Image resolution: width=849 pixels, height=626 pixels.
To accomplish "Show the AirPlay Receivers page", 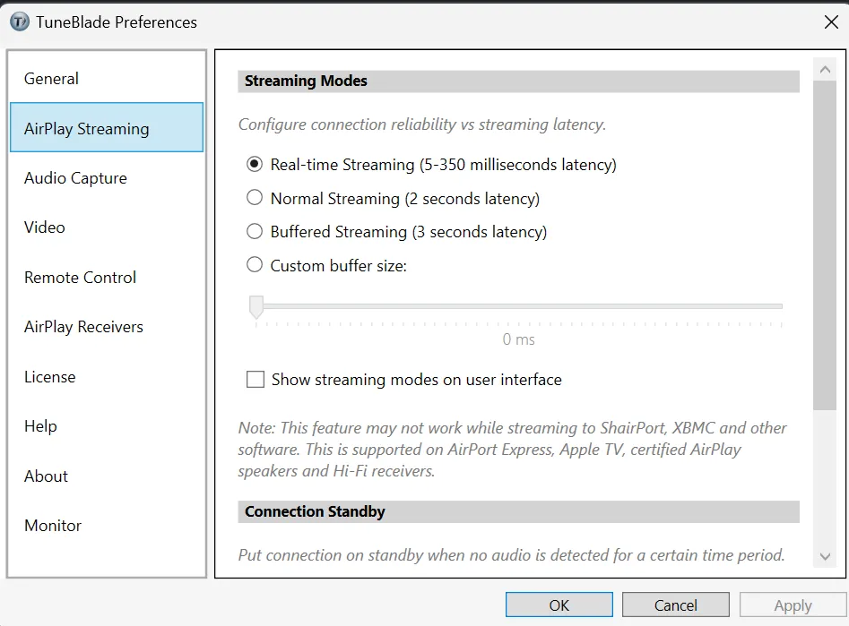I will [x=107, y=327].
